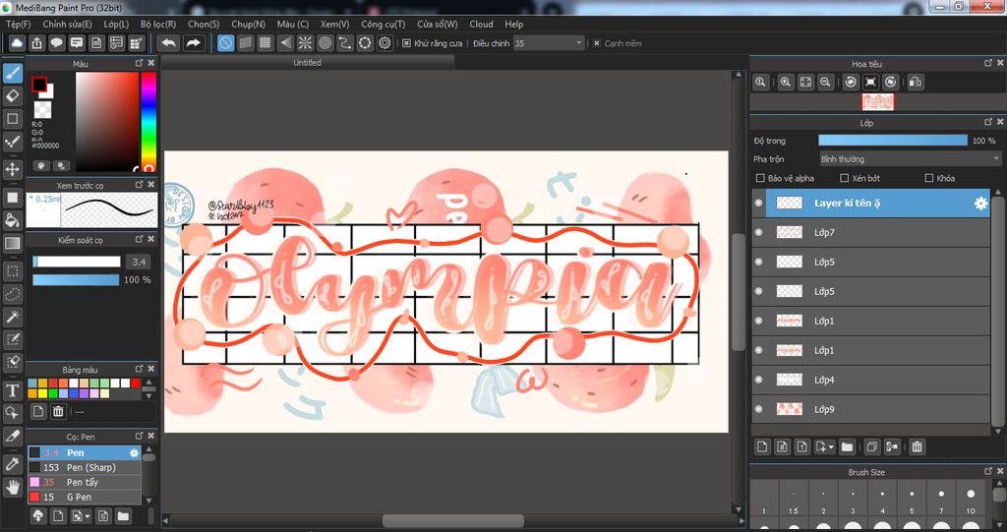This screenshot has height=532, width=1007.
Task: Enable concentric circle snap guide
Action: (x=325, y=43)
